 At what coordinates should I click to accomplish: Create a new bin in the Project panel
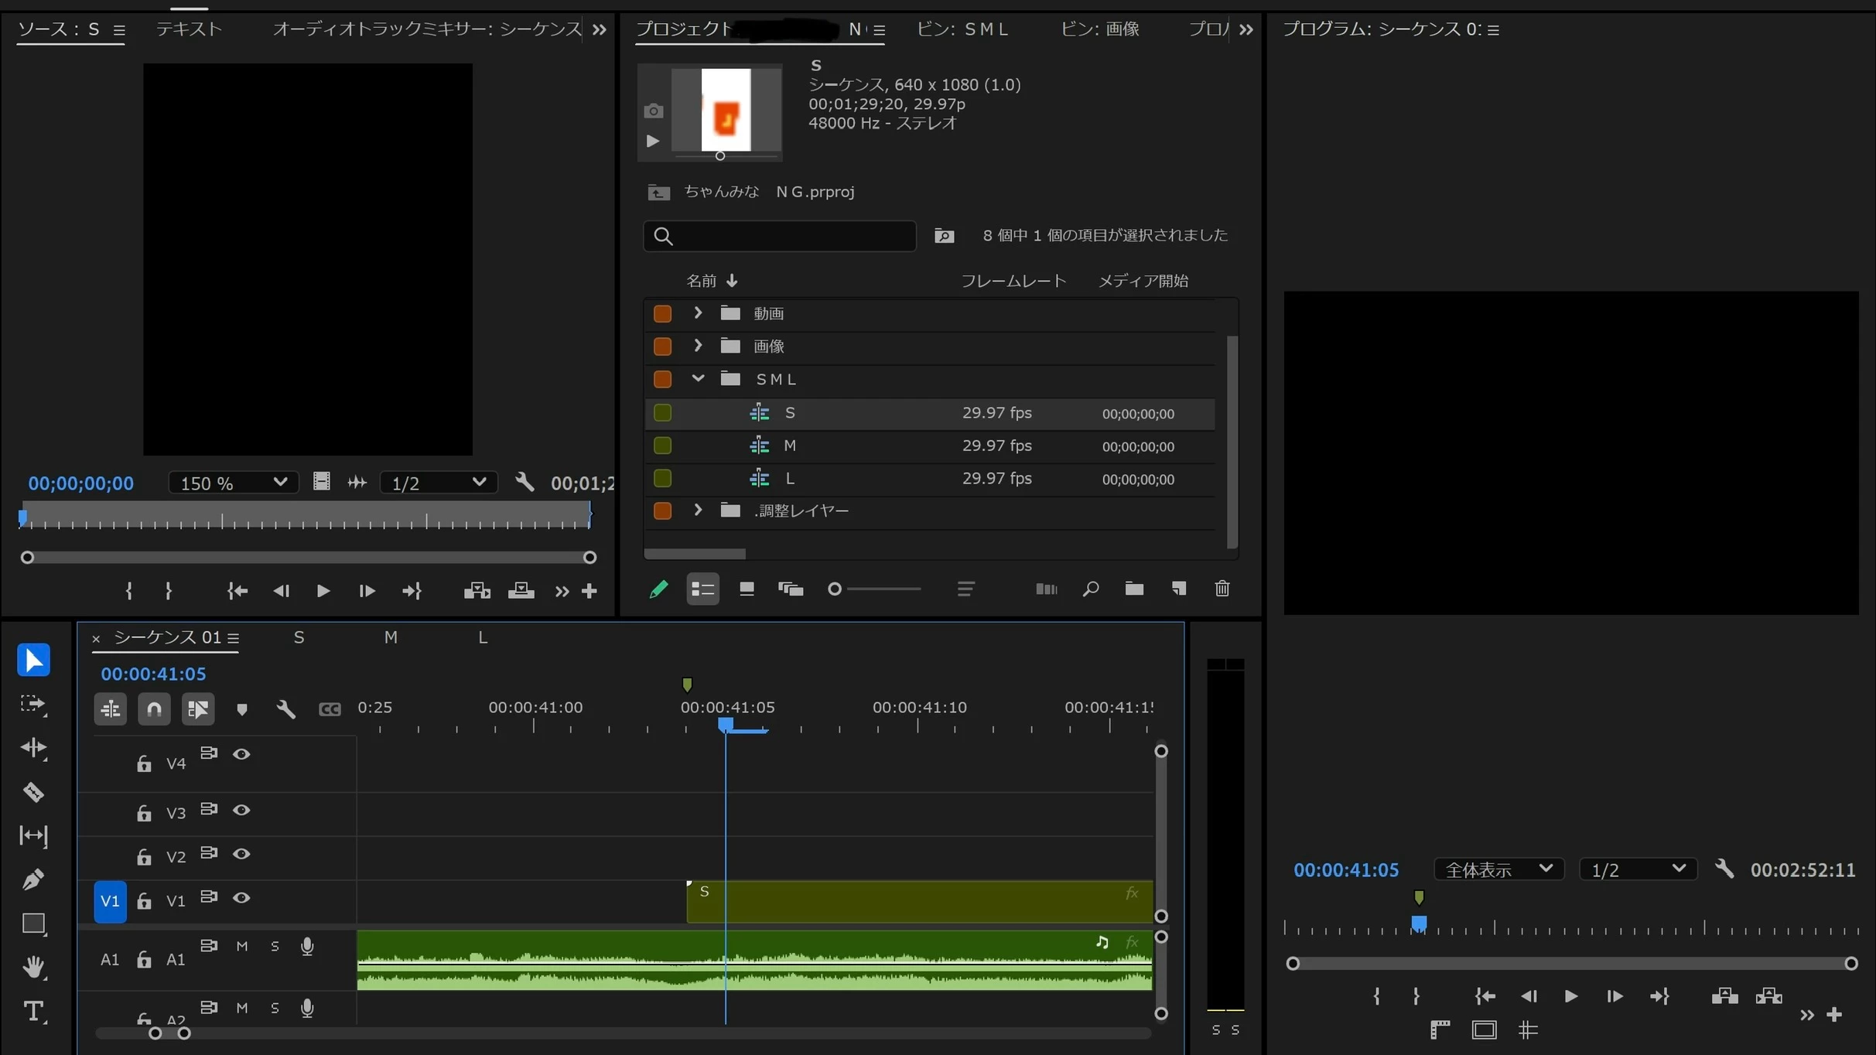coord(1134,589)
